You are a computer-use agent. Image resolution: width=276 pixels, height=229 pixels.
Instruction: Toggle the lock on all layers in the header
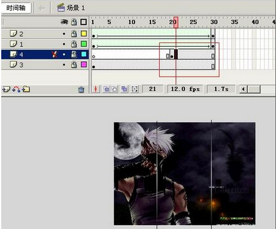[x=74, y=22]
